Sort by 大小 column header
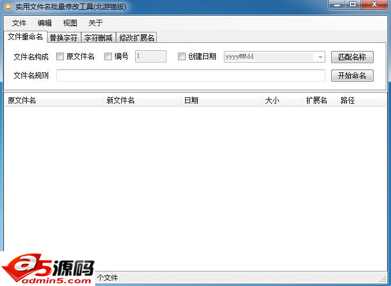 coord(283,100)
